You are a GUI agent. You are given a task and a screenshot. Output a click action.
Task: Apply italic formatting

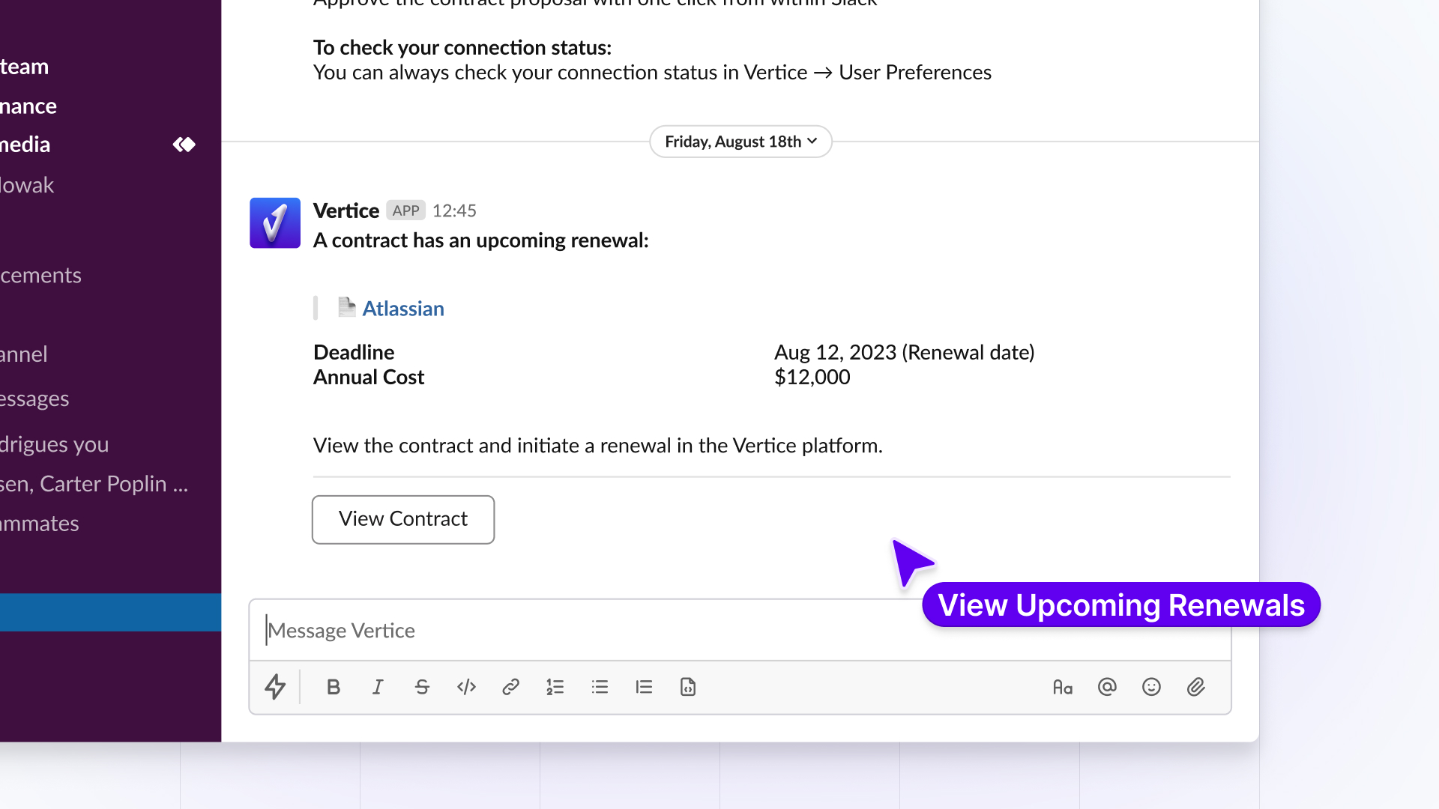click(x=377, y=687)
